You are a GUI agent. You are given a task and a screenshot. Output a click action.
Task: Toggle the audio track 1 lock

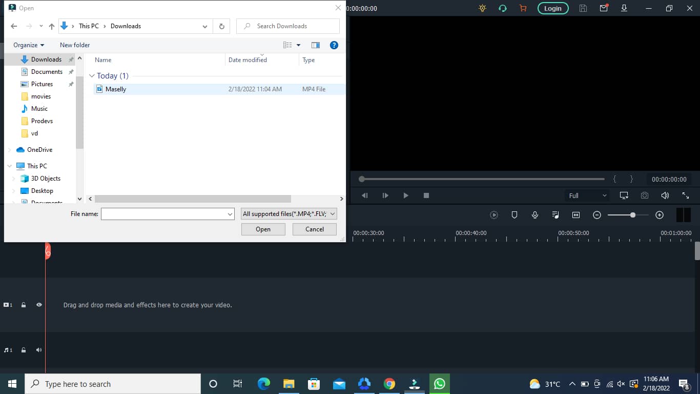(24, 350)
